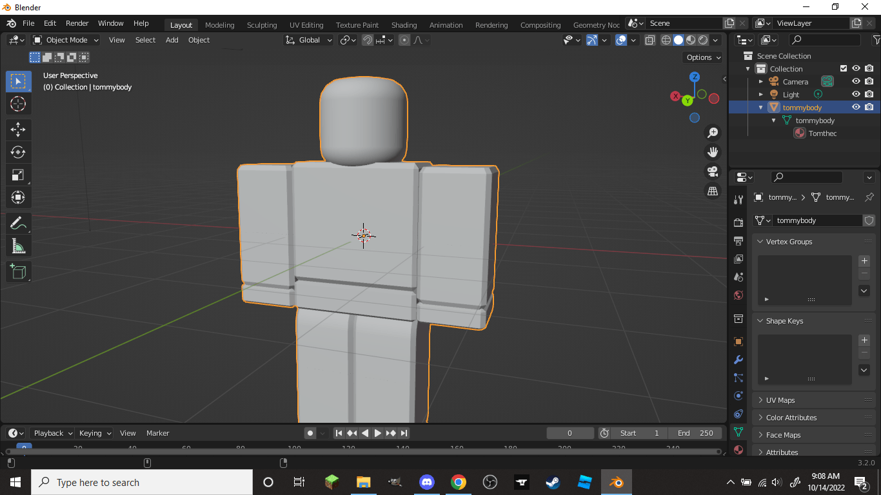The width and height of the screenshot is (881, 495).
Task: Select the Annotate tool
Action: pos(18,224)
